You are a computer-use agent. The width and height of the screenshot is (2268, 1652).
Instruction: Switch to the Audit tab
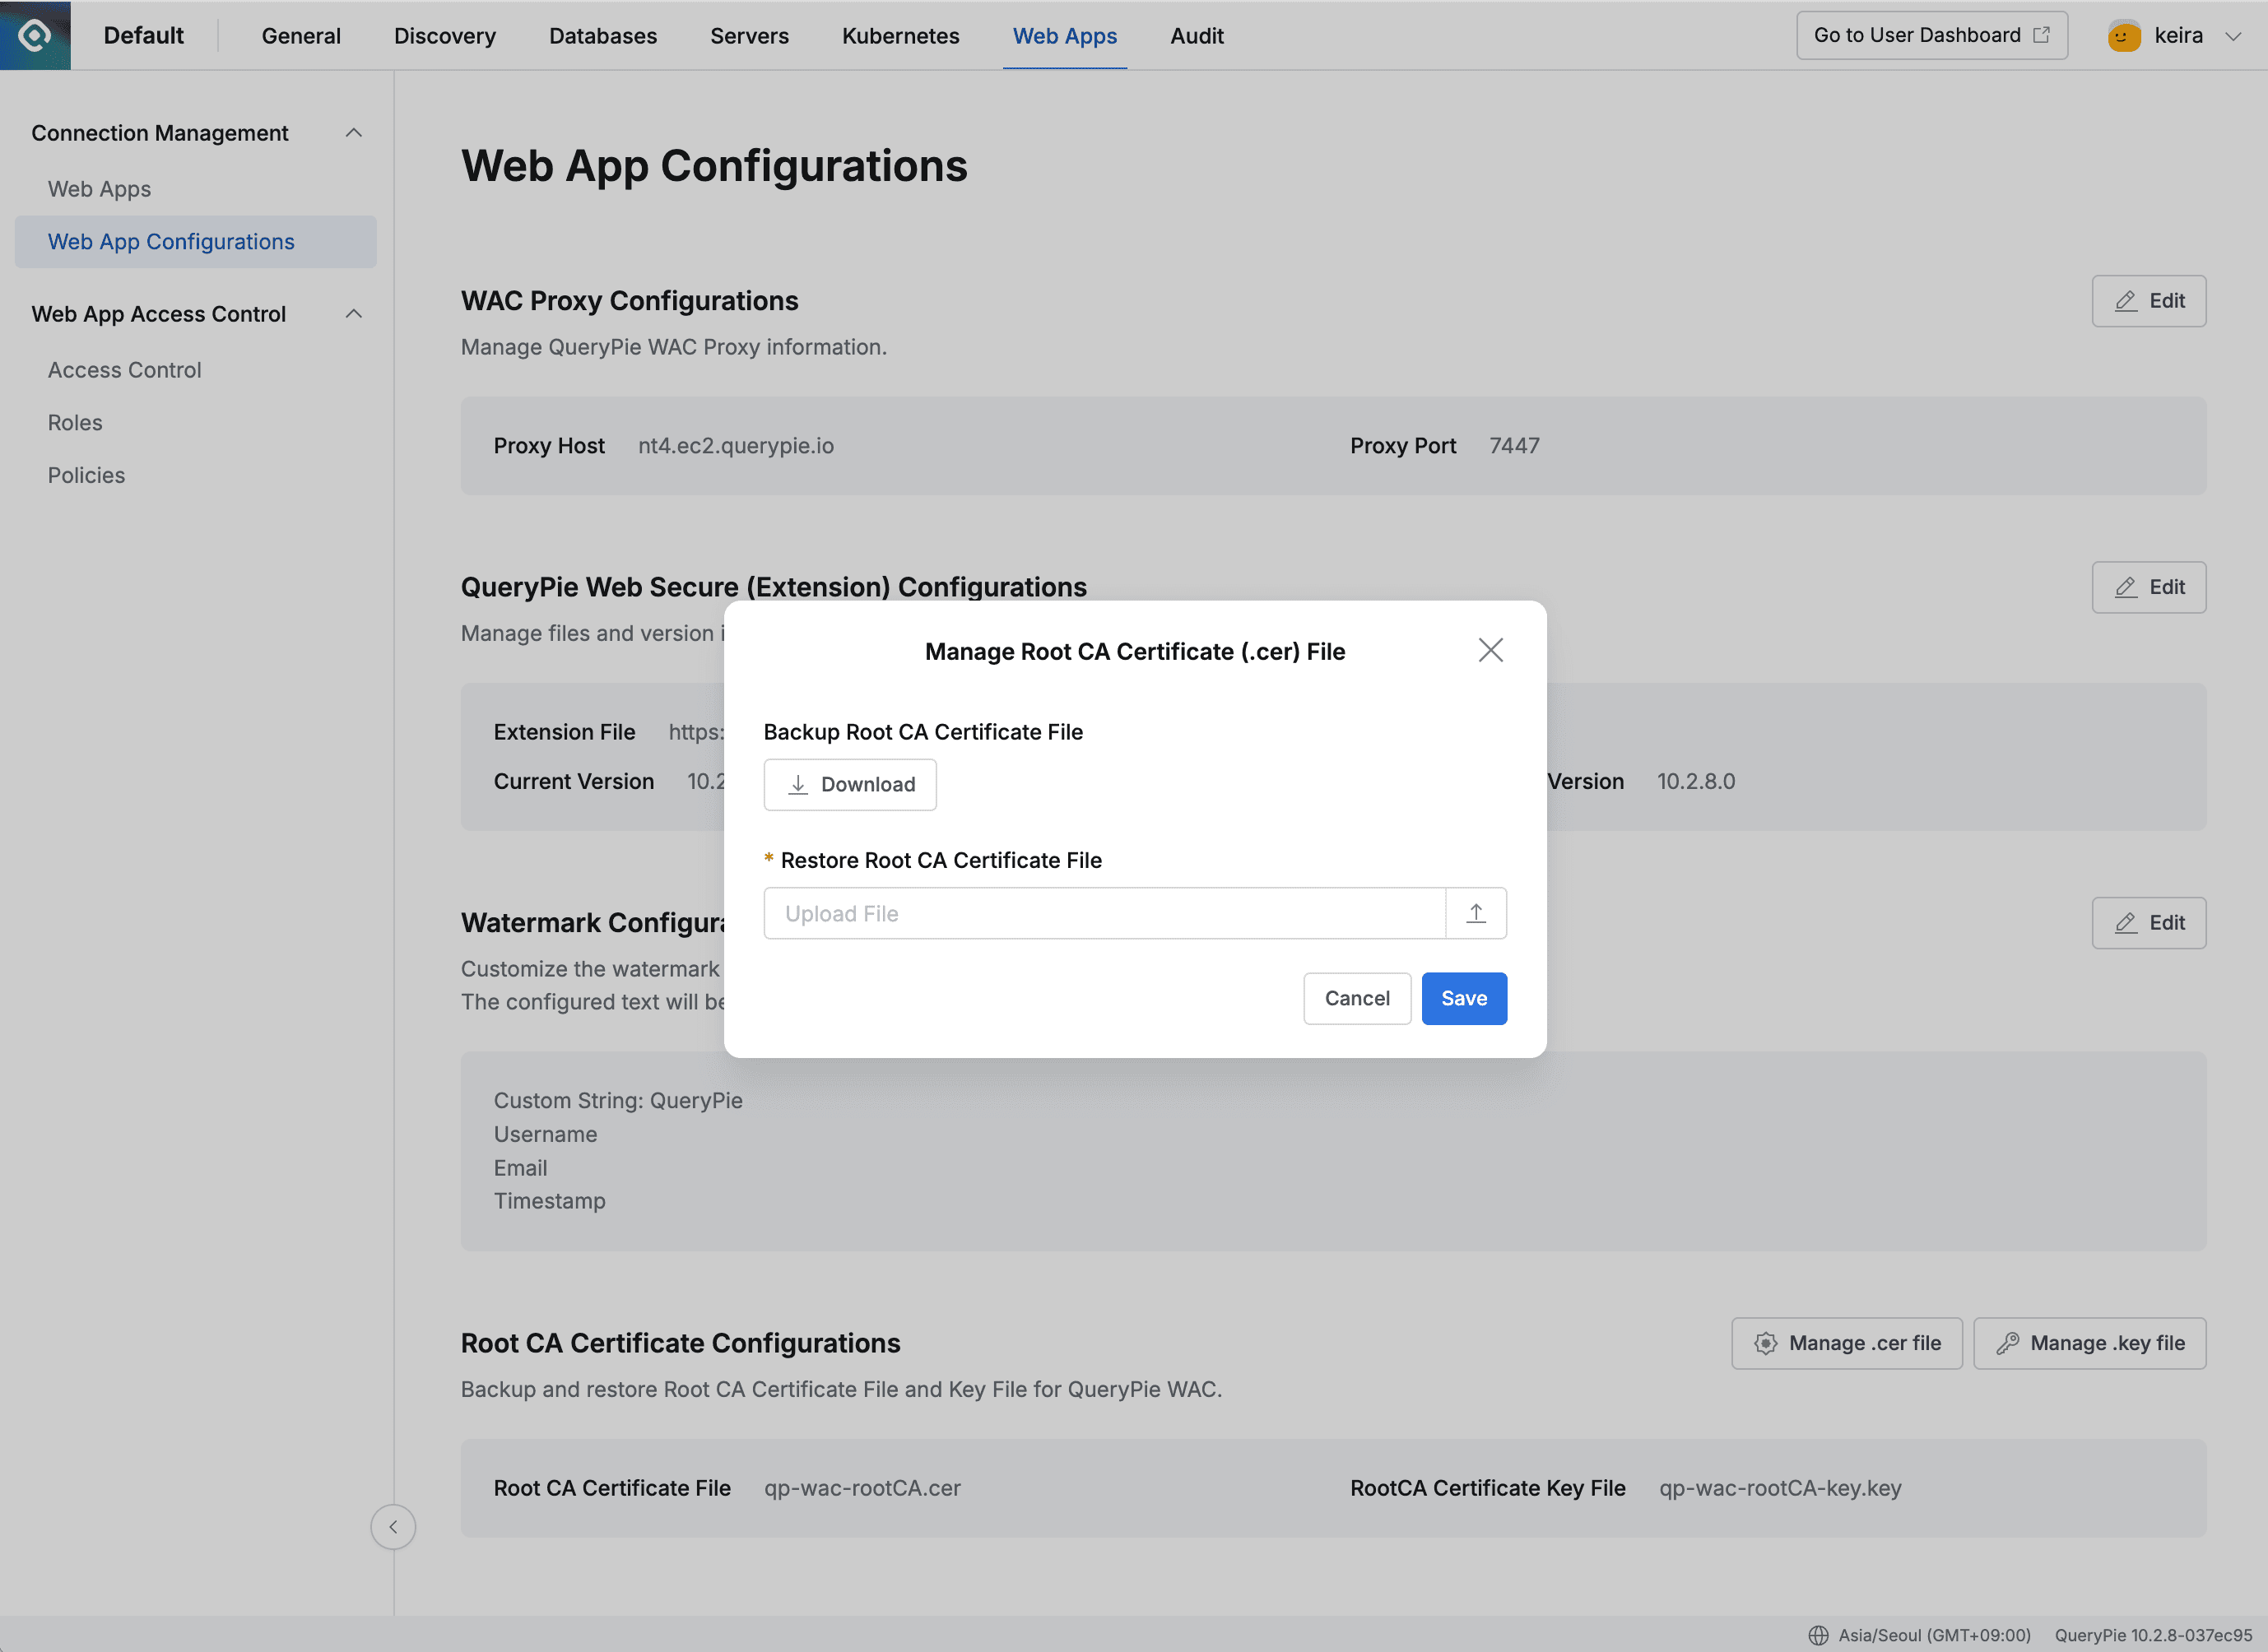pos(1197,35)
